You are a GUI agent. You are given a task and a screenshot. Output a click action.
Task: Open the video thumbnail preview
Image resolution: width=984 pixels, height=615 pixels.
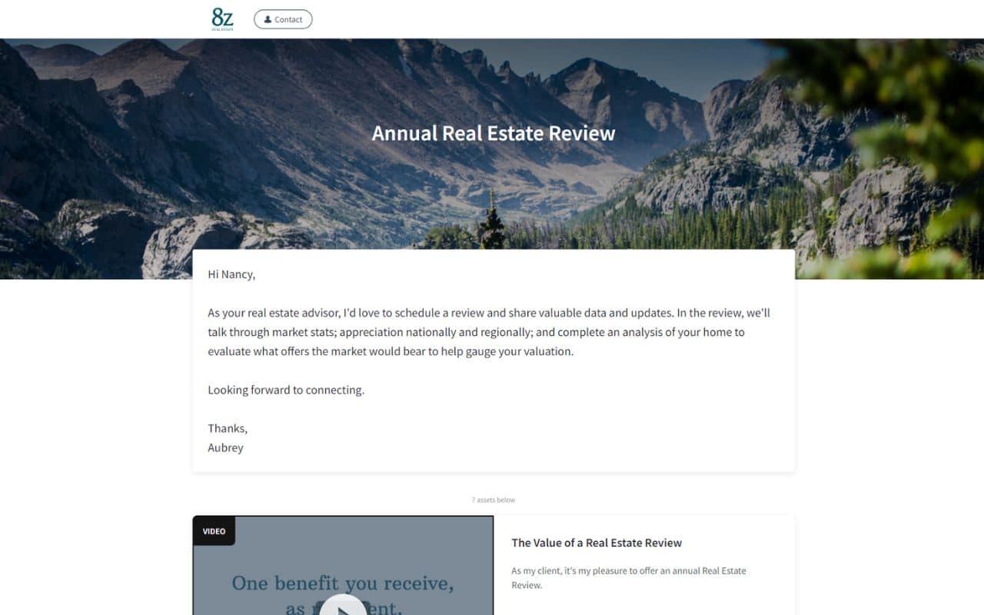point(343,565)
